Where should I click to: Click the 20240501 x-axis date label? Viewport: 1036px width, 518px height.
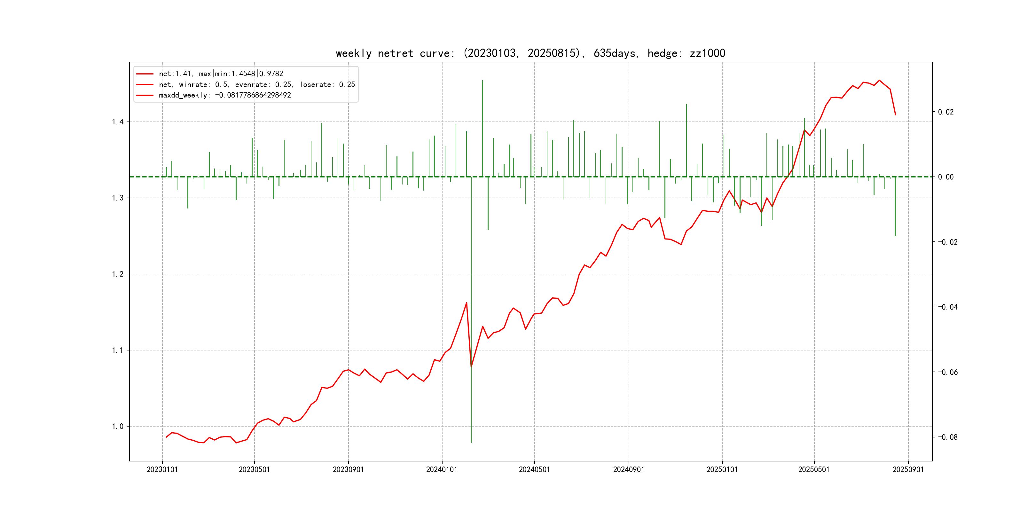(534, 470)
